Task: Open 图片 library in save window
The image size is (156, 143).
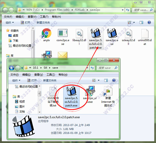Action: (x=20, y=106)
